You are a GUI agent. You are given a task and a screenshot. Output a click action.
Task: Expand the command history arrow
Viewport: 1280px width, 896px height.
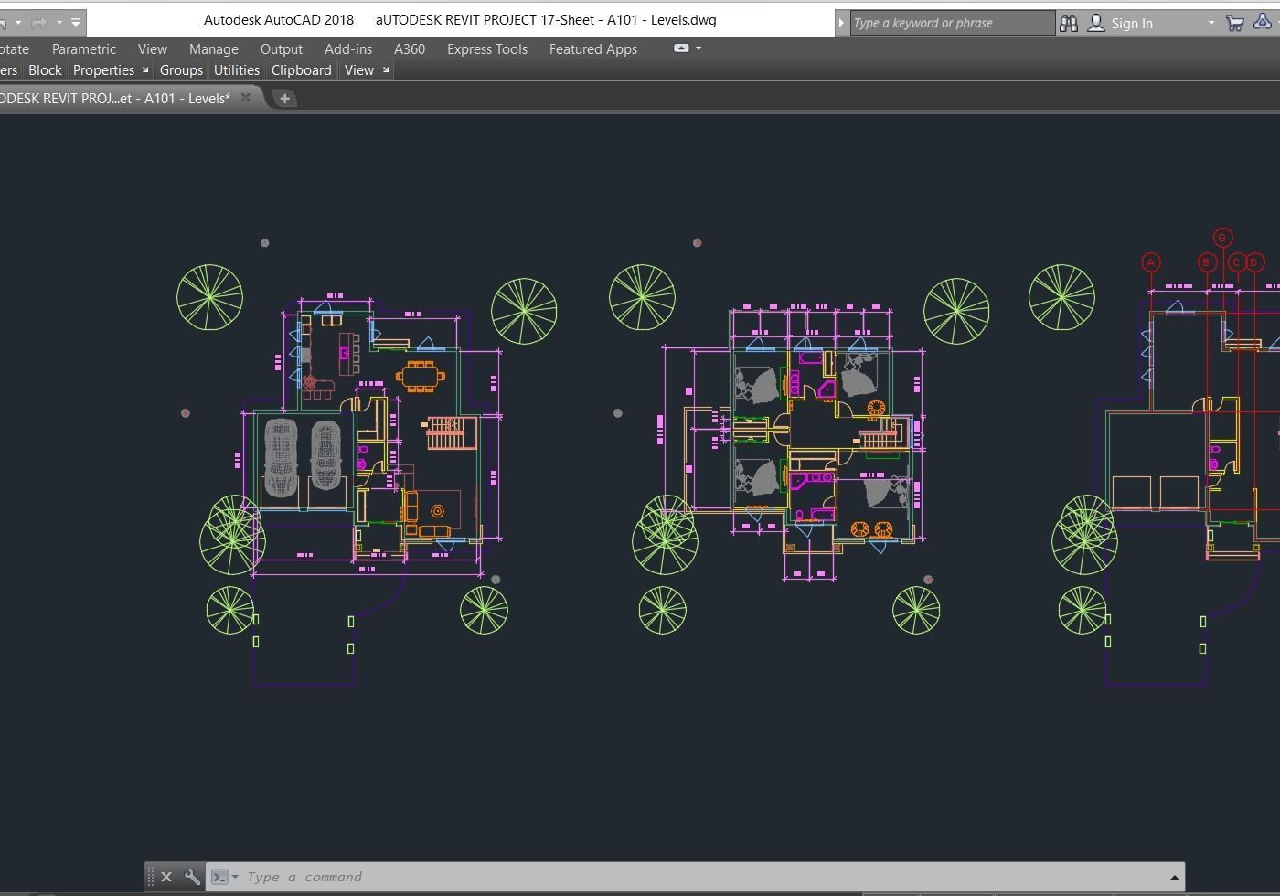click(x=1175, y=878)
